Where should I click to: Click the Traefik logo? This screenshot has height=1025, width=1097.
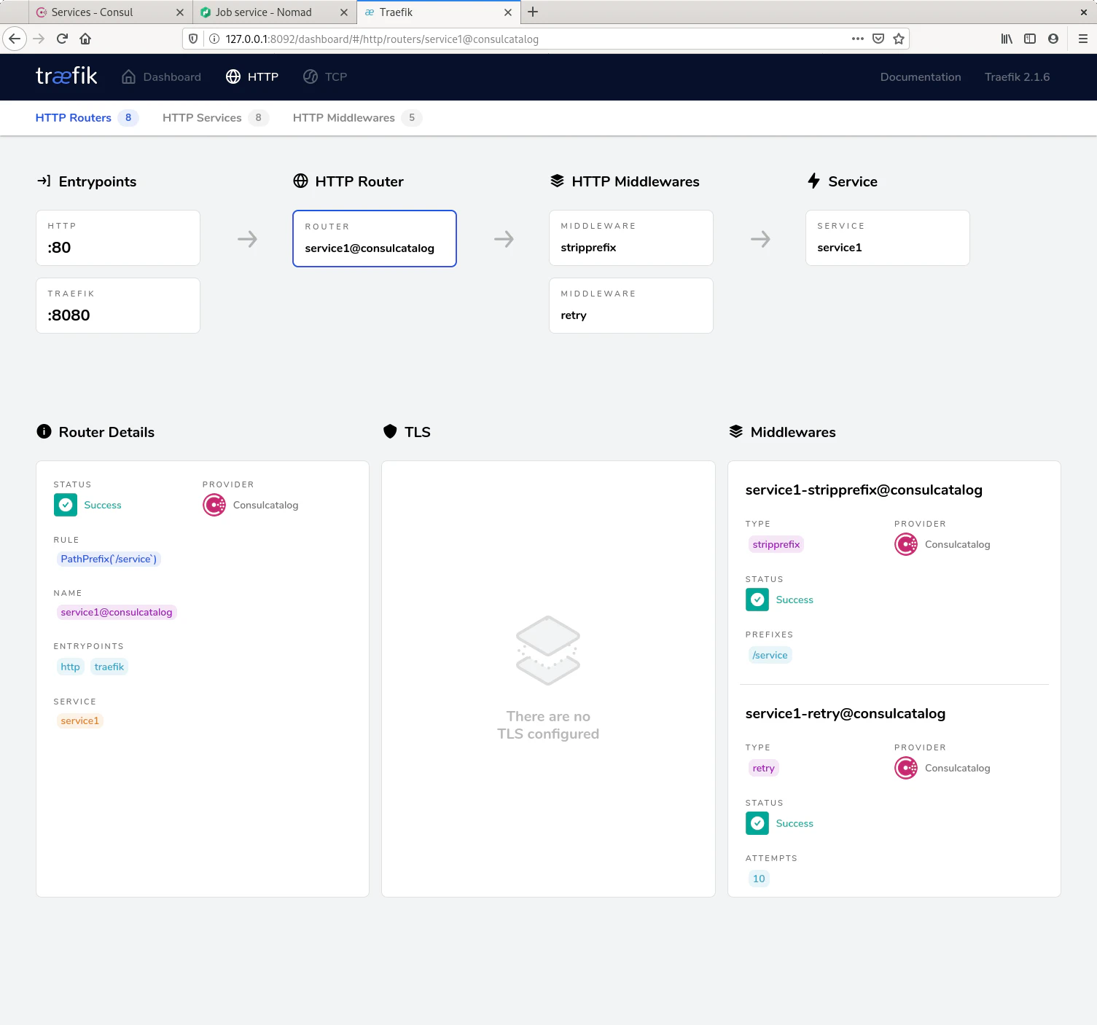(66, 76)
